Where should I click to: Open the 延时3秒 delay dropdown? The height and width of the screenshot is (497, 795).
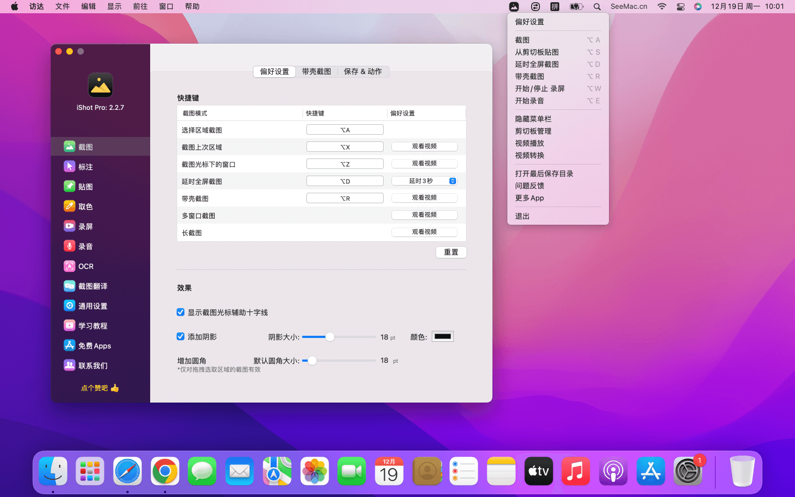point(425,181)
